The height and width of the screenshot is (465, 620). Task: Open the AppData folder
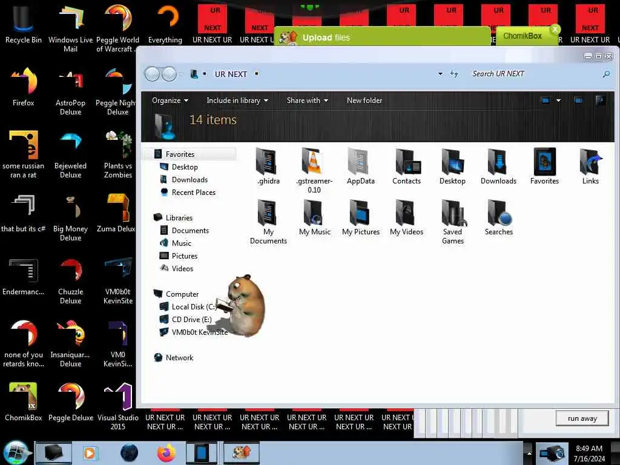pyautogui.click(x=360, y=166)
